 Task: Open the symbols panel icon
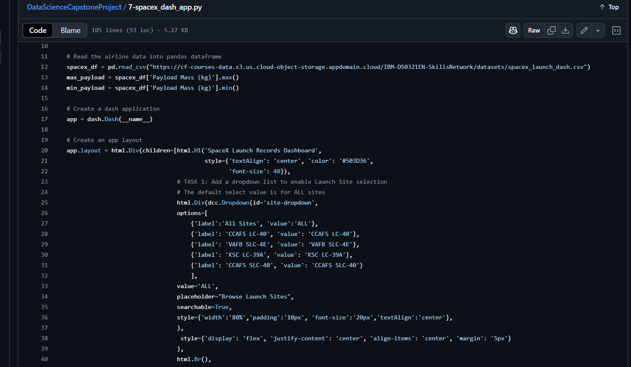(616, 30)
